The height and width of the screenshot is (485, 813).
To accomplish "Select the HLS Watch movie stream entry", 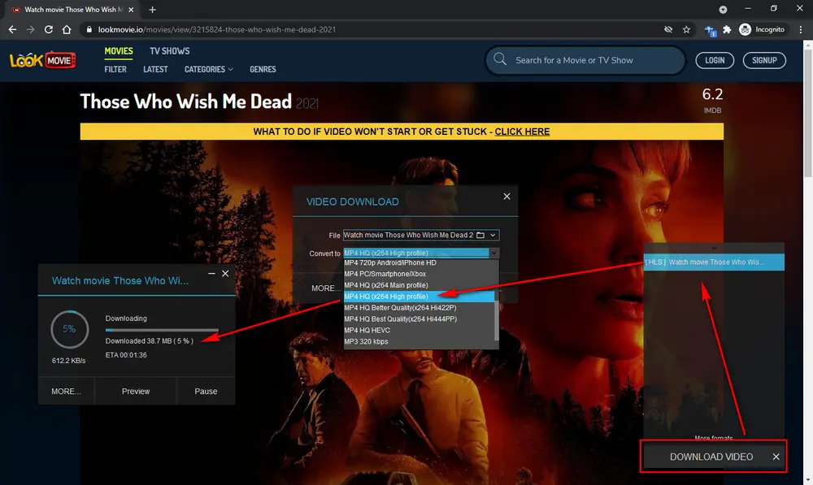I will (x=714, y=262).
